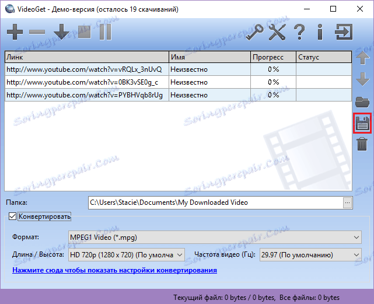This screenshot has width=374, height=304.
Task: Start download with the down arrow icon
Action: tap(61, 32)
